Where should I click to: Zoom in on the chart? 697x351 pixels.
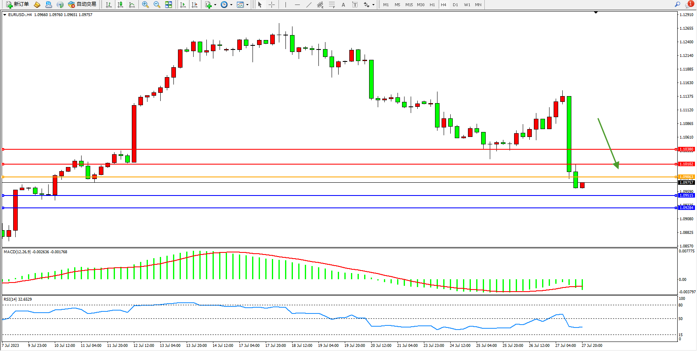click(145, 5)
